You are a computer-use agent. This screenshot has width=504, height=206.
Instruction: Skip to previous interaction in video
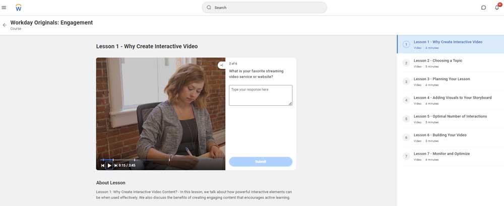(102, 166)
